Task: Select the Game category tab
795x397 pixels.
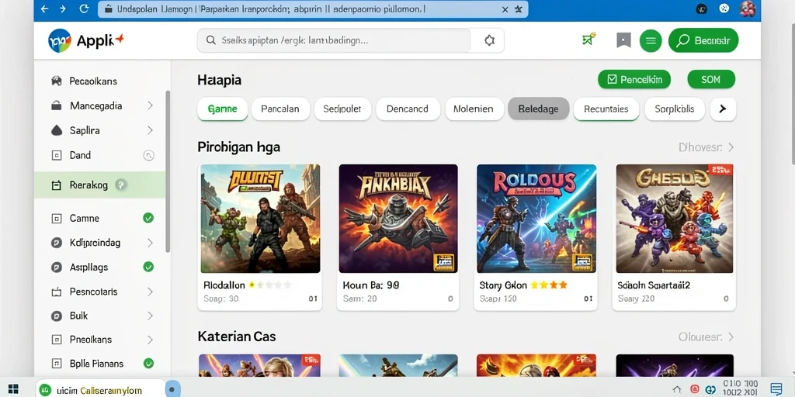Action: [x=222, y=109]
